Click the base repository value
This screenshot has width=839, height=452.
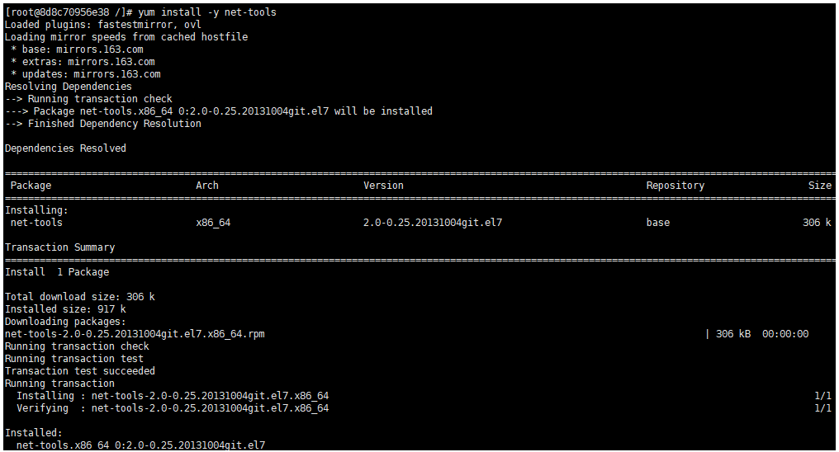click(657, 222)
